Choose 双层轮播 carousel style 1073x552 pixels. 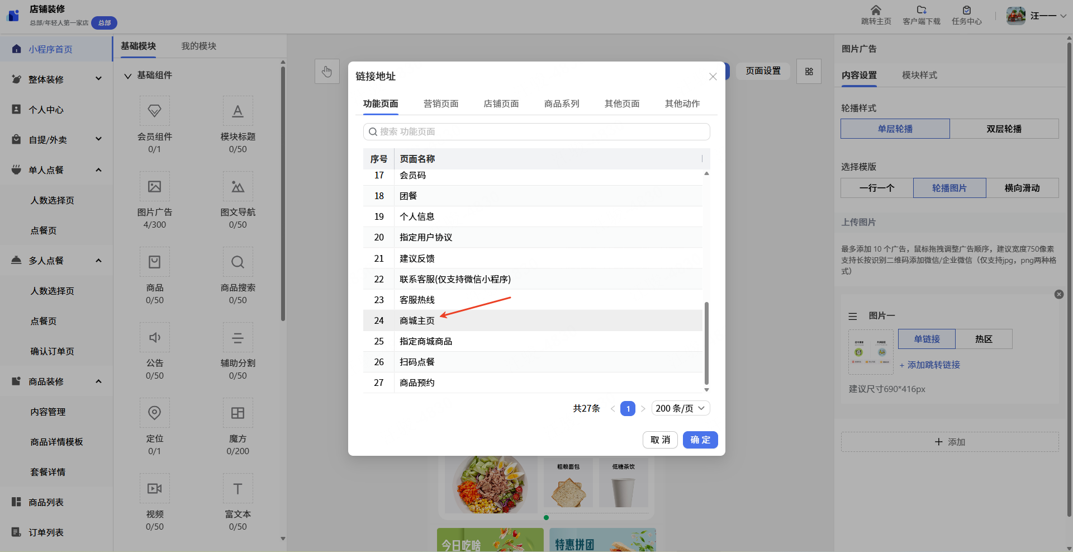click(1004, 129)
